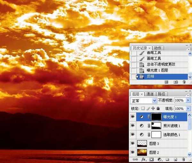
Task: Create new snapshot in History panel
Action: tap(176, 82)
